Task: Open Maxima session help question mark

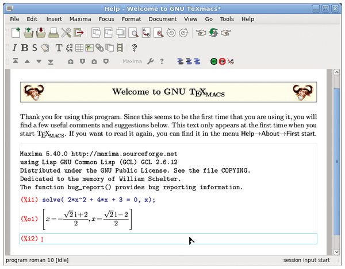Action: (162, 61)
